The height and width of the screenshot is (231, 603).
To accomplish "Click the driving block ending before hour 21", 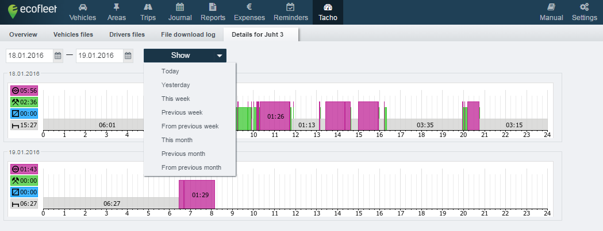I will point(474,116).
